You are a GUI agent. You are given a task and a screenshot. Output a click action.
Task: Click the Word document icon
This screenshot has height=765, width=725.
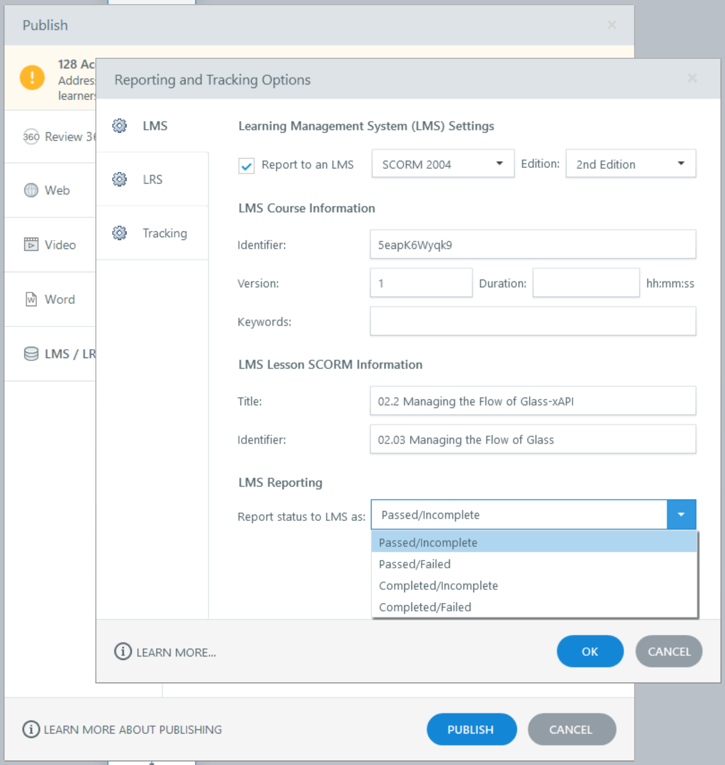31,299
